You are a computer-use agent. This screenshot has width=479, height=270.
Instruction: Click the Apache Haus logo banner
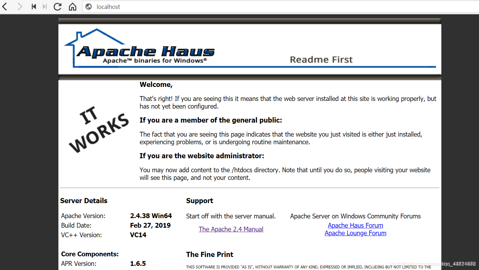pos(139,48)
